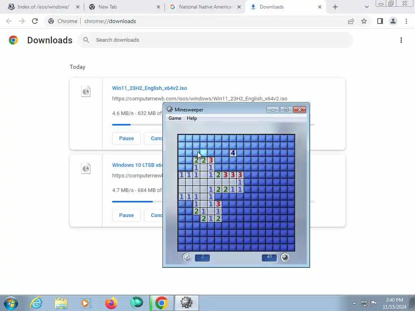Screen dimensions: 415x311
Task: Open the Action Center flag icon
Action: (x=374, y=303)
